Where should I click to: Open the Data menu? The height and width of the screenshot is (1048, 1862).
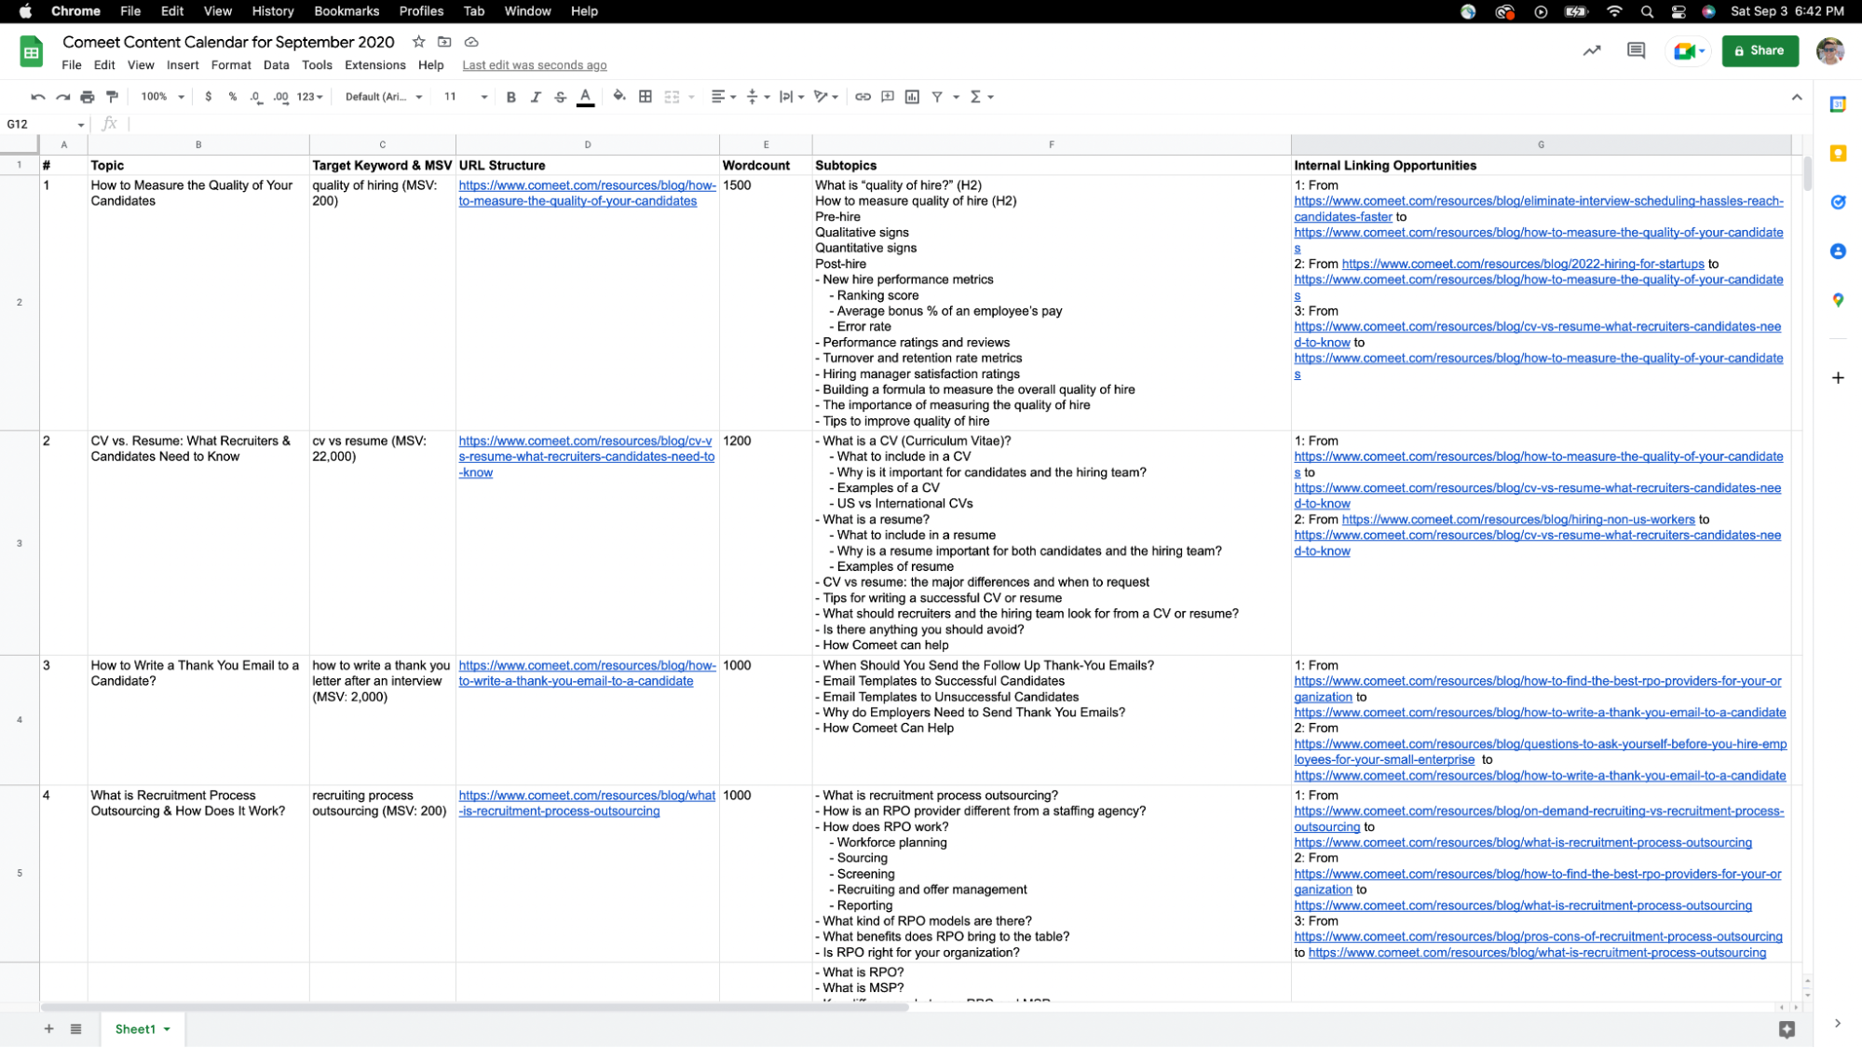pos(276,65)
